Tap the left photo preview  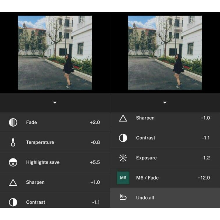tap(55, 53)
